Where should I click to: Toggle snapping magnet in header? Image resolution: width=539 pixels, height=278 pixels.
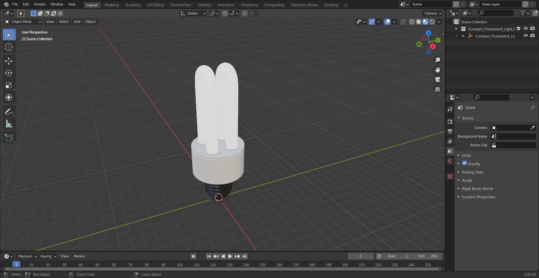pyautogui.click(x=225, y=13)
